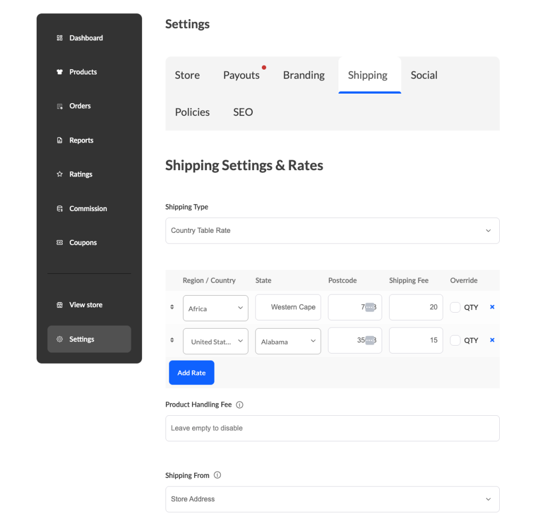
Task: Enable QTY override for Africa row
Action: (x=455, y=307)
